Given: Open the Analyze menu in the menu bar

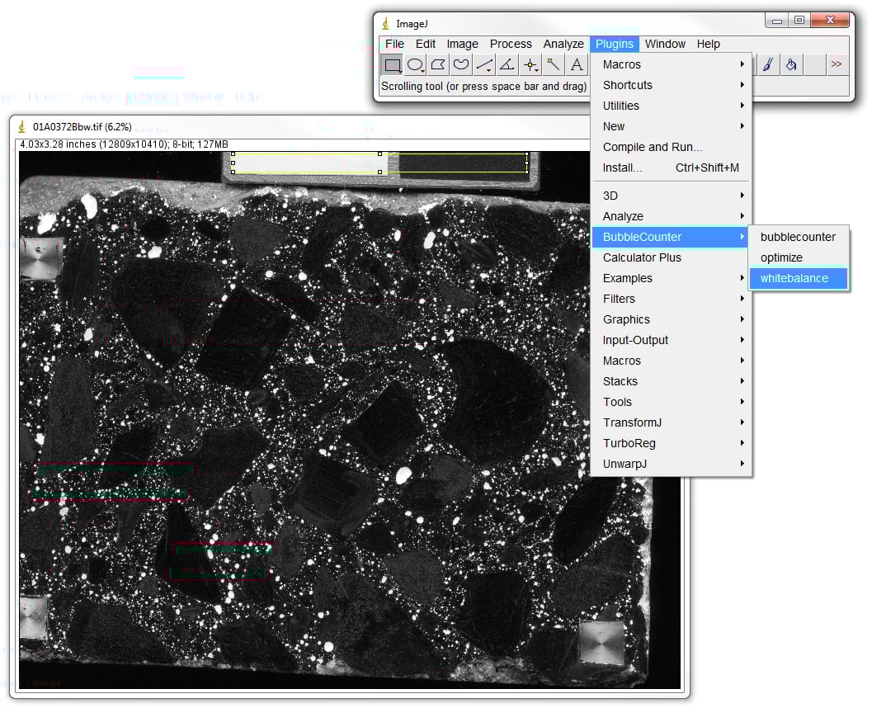Looking at the screenshot, I should tap(563, 44).
